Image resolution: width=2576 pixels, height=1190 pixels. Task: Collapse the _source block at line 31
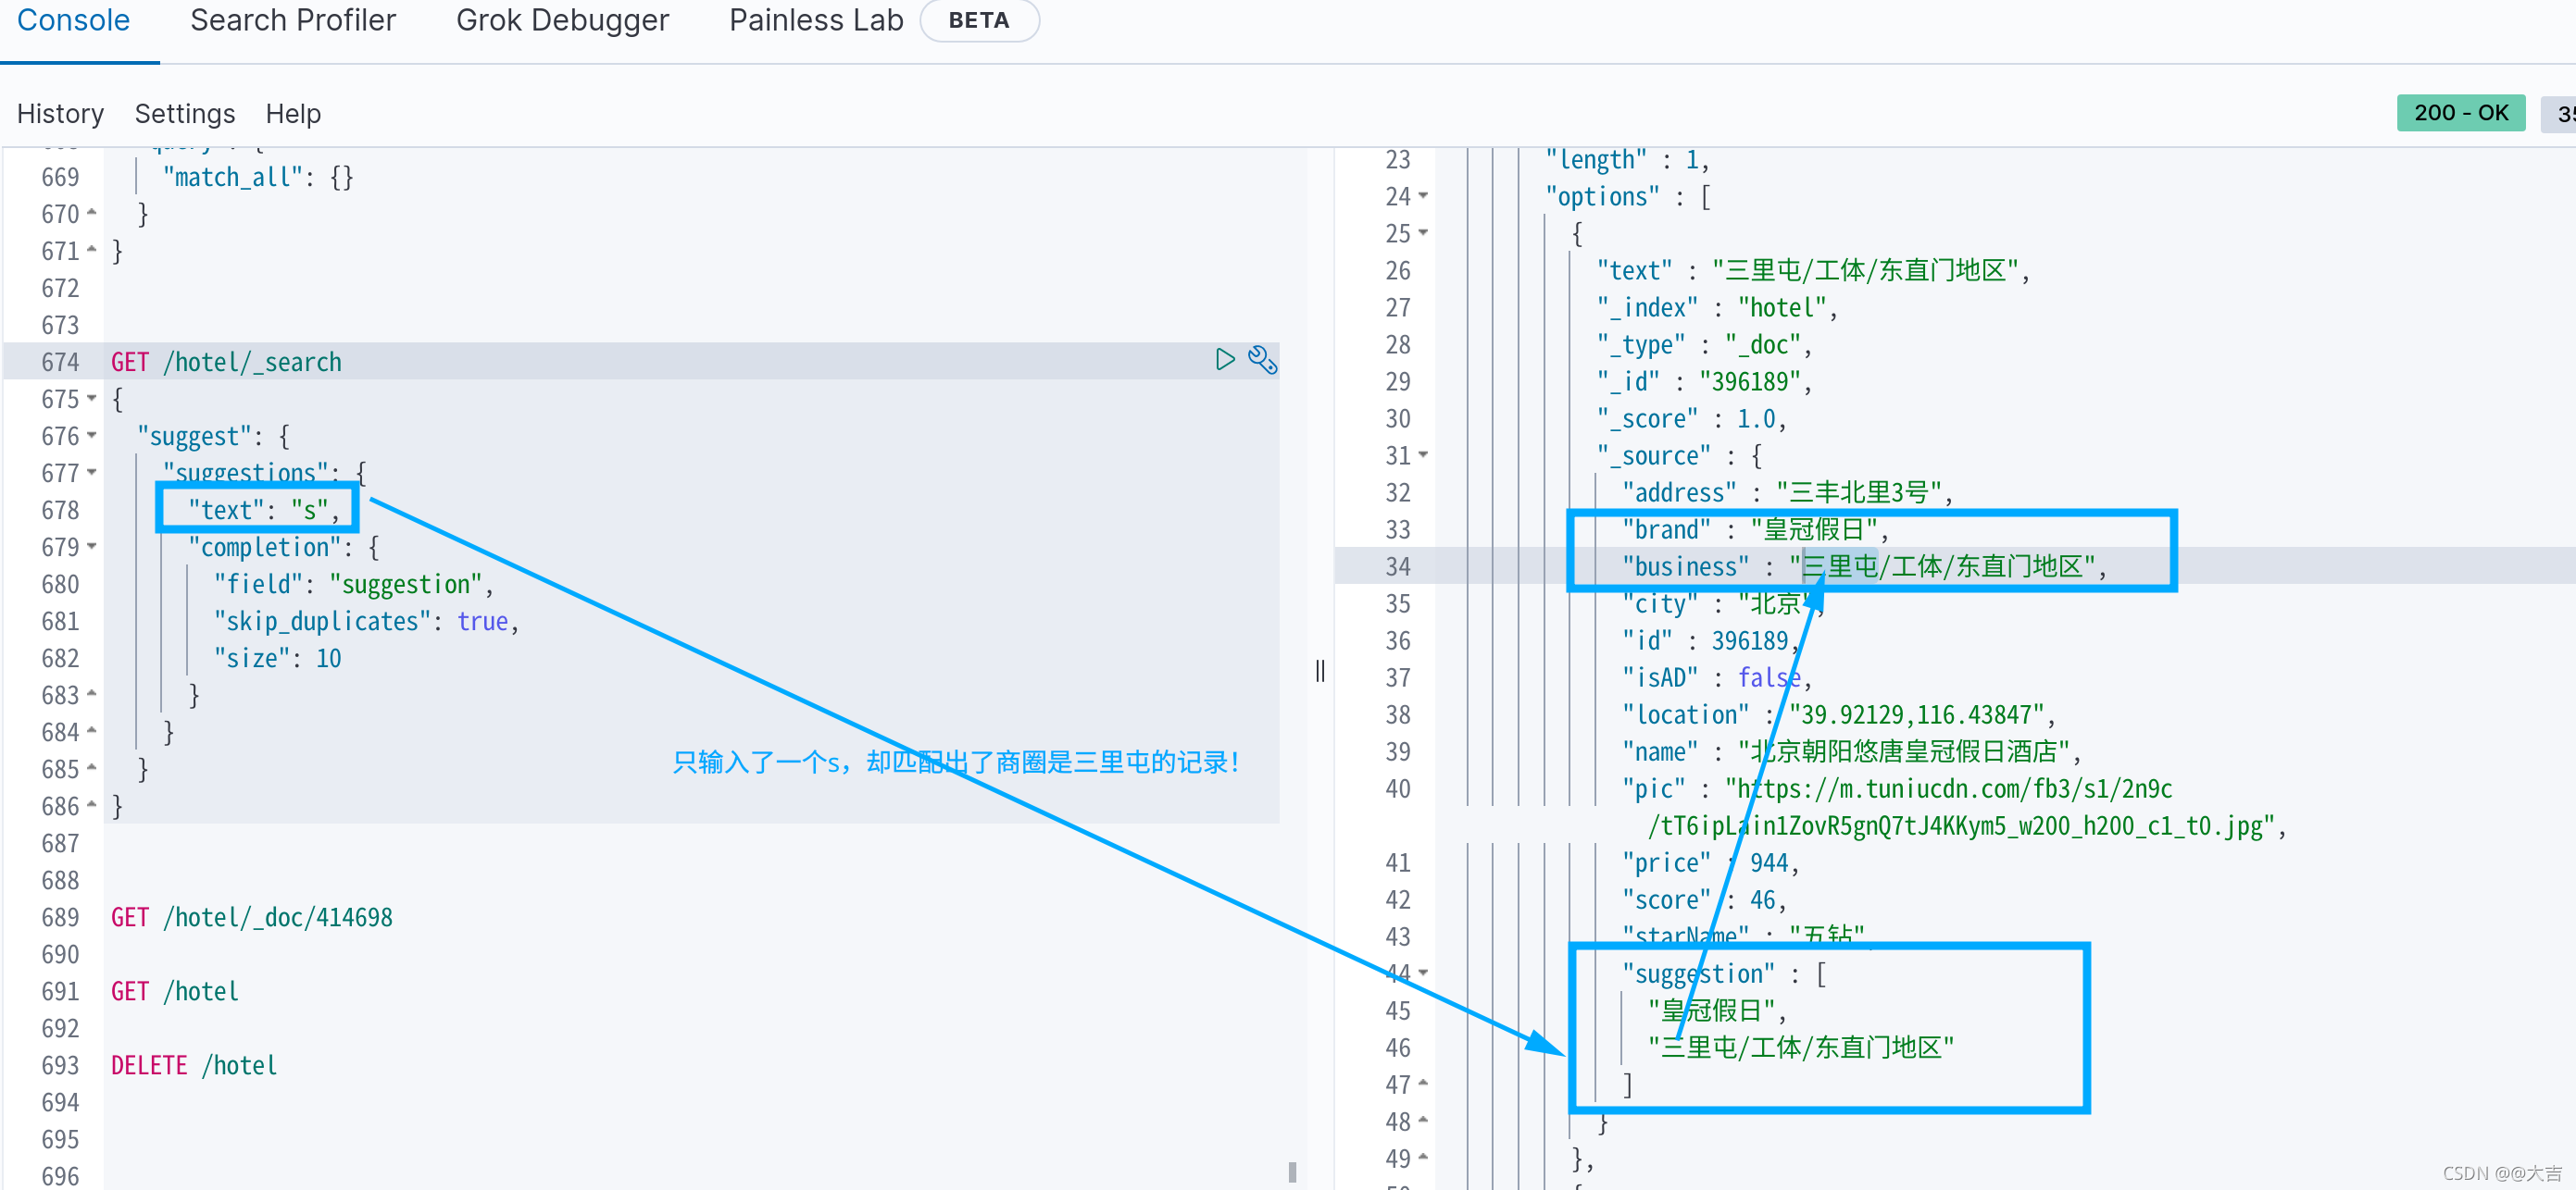pyautogui.click(x=1423, y=454)
